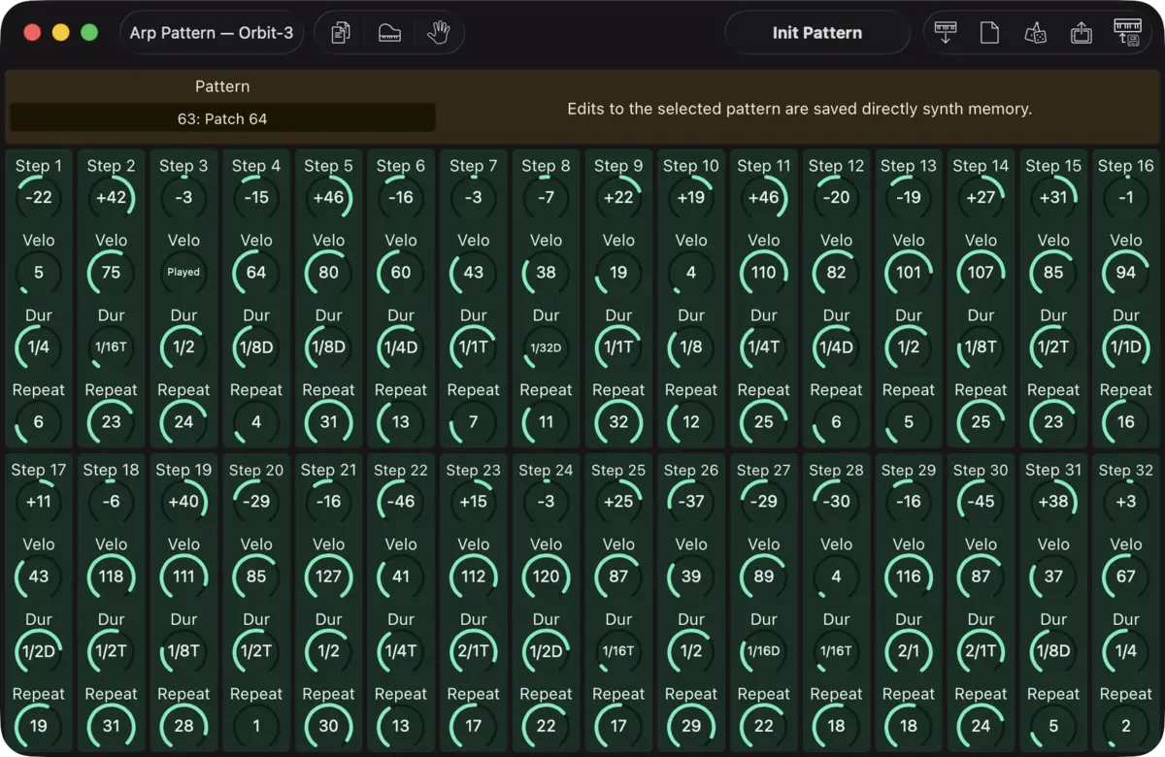
Task: Click the Step 32 Velo knob showing 67
Action: [x=1126, y=576]
